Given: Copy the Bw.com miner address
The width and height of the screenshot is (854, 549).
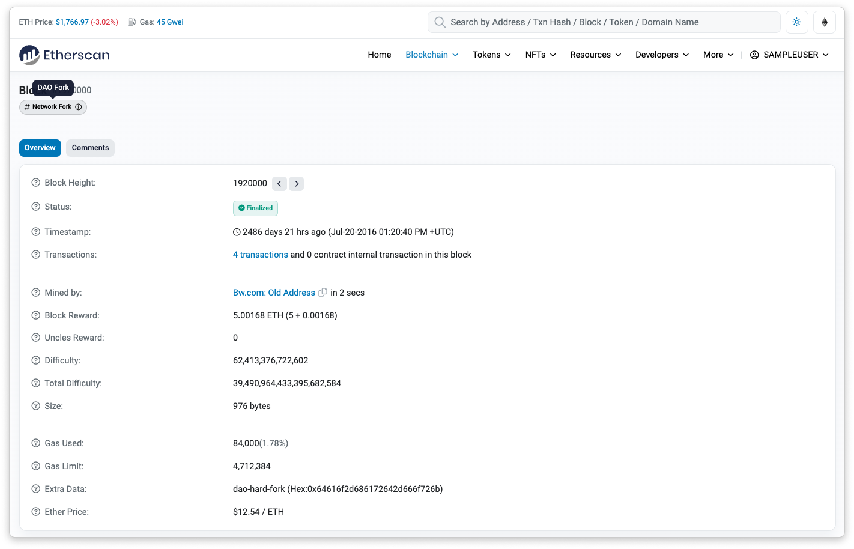Looking at the screenshot, I should (x=323, y=293).
